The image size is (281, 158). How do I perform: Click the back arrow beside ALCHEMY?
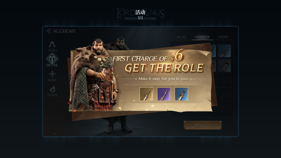(49, 31)
